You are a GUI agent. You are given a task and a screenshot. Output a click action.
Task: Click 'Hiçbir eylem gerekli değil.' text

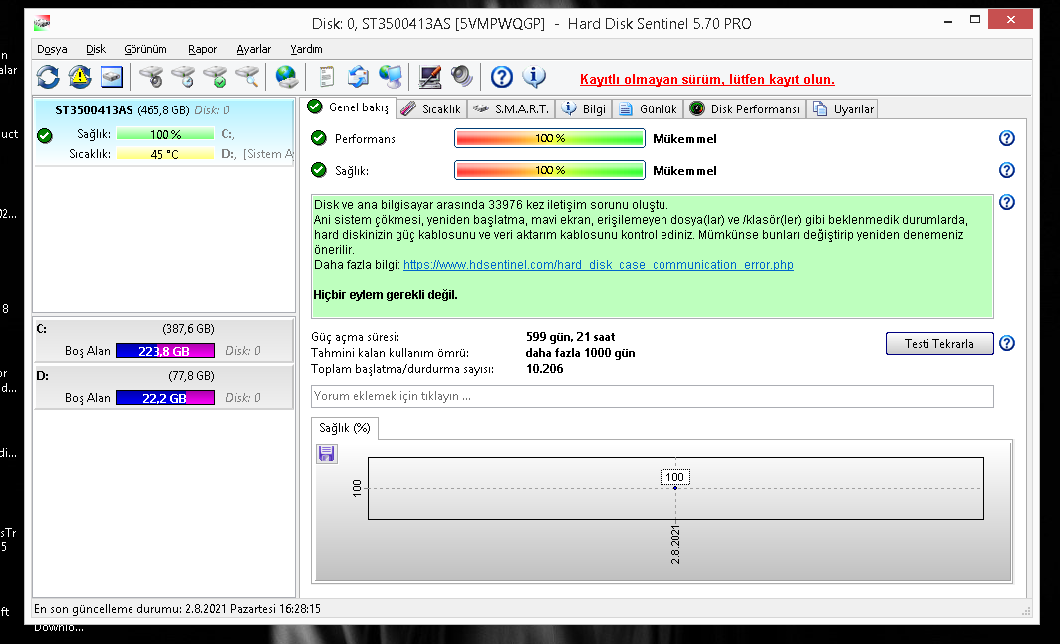click(x=386, y=294)
